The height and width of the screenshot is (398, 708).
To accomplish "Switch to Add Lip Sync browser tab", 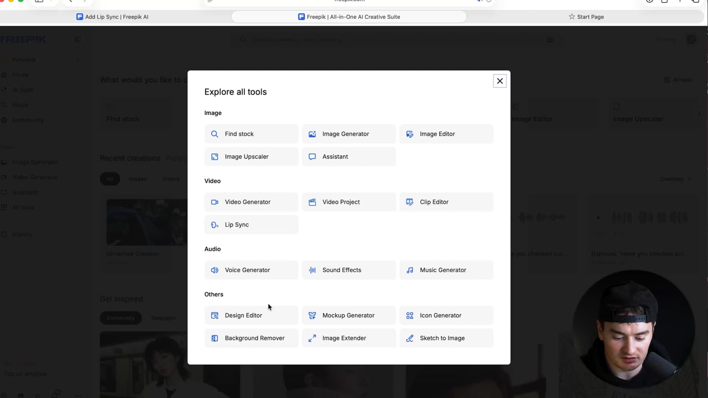I will point(112,17).
